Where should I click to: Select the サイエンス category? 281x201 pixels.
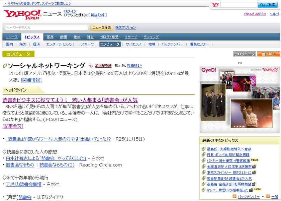tap(133, 44)
